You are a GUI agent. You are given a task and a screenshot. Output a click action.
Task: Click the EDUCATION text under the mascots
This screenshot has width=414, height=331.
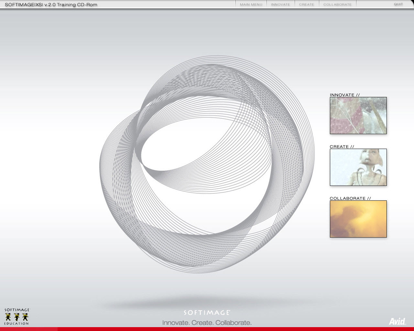coord(17,324)
